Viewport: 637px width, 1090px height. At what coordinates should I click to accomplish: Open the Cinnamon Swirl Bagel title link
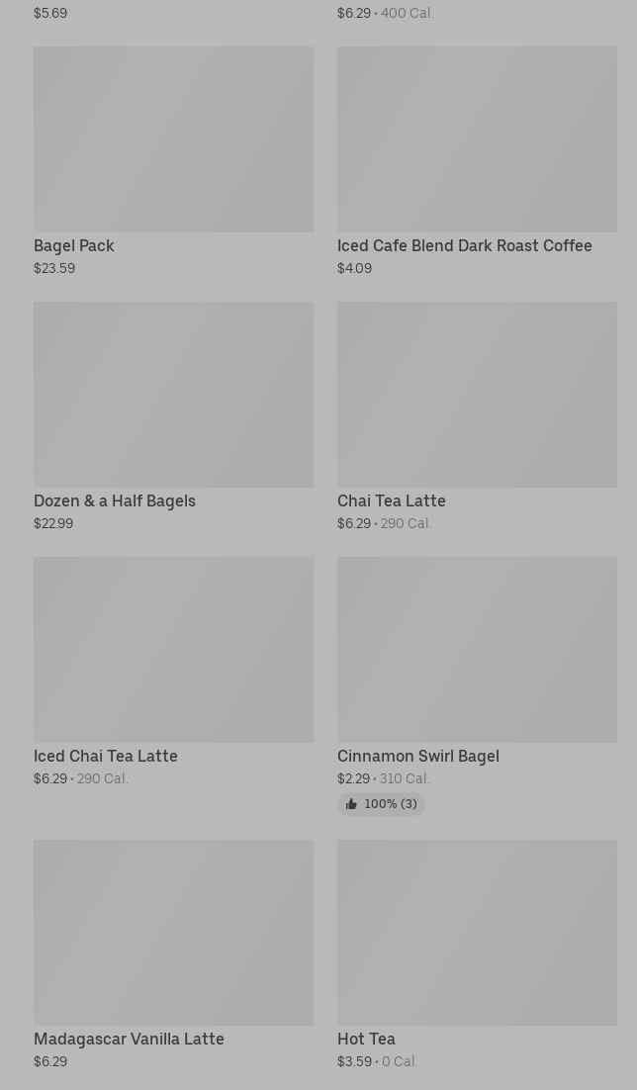418,757
